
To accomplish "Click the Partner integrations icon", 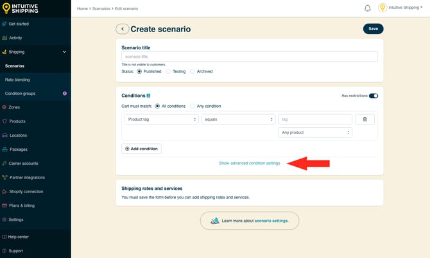I will pos(4,177).
